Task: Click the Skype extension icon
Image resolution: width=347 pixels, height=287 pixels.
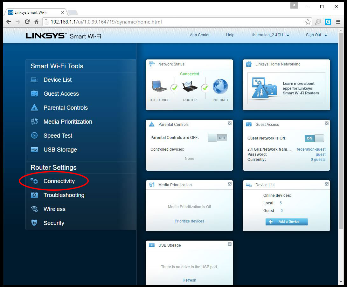Action: coord(328,22)
